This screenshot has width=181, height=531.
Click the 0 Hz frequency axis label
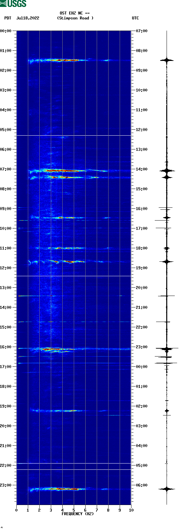tap(16, 510)
